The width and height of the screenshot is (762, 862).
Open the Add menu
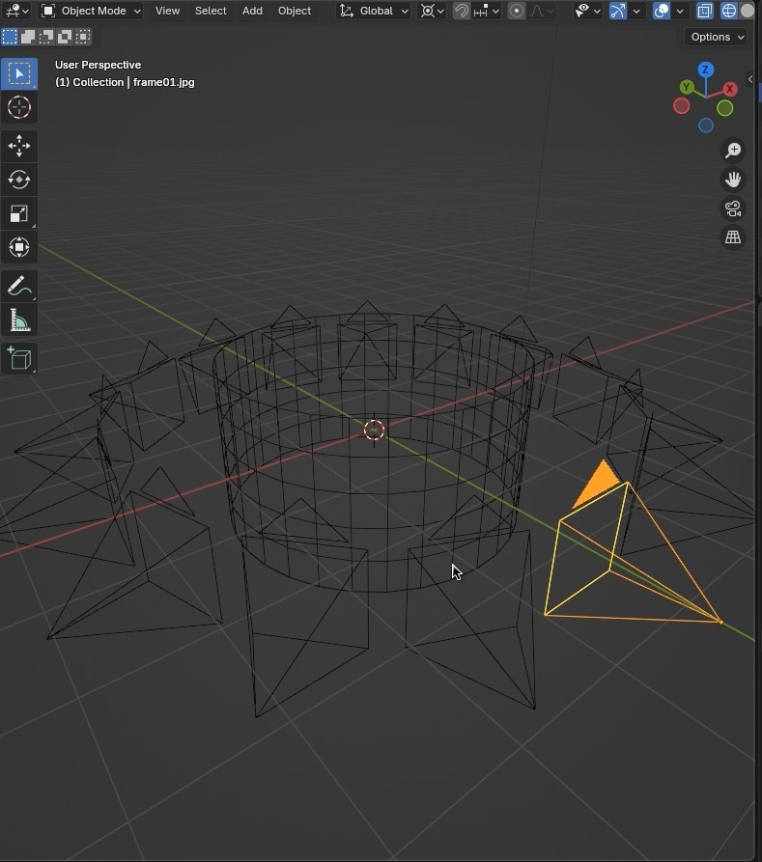[252, 11]
